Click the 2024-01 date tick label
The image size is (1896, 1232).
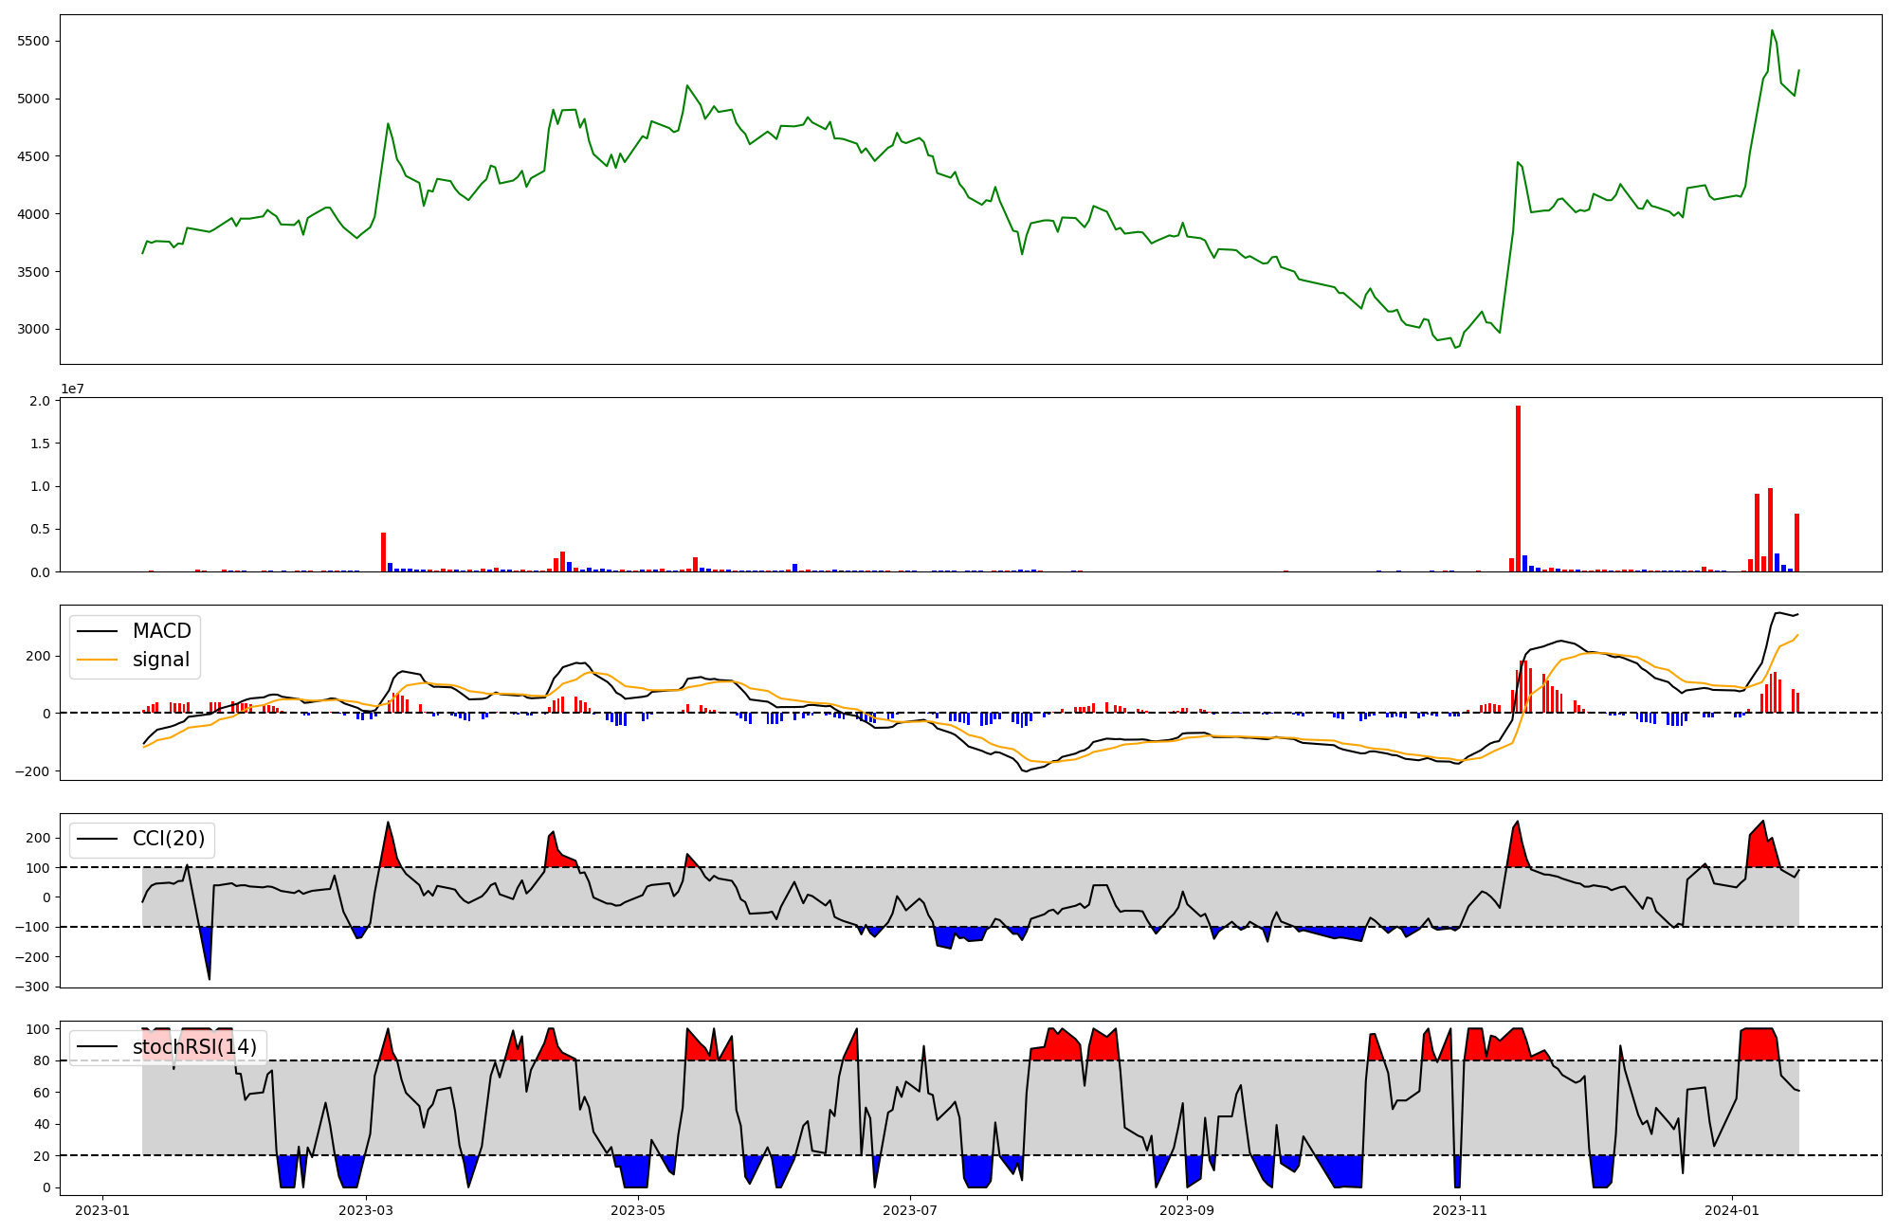pos(1732,1210)
